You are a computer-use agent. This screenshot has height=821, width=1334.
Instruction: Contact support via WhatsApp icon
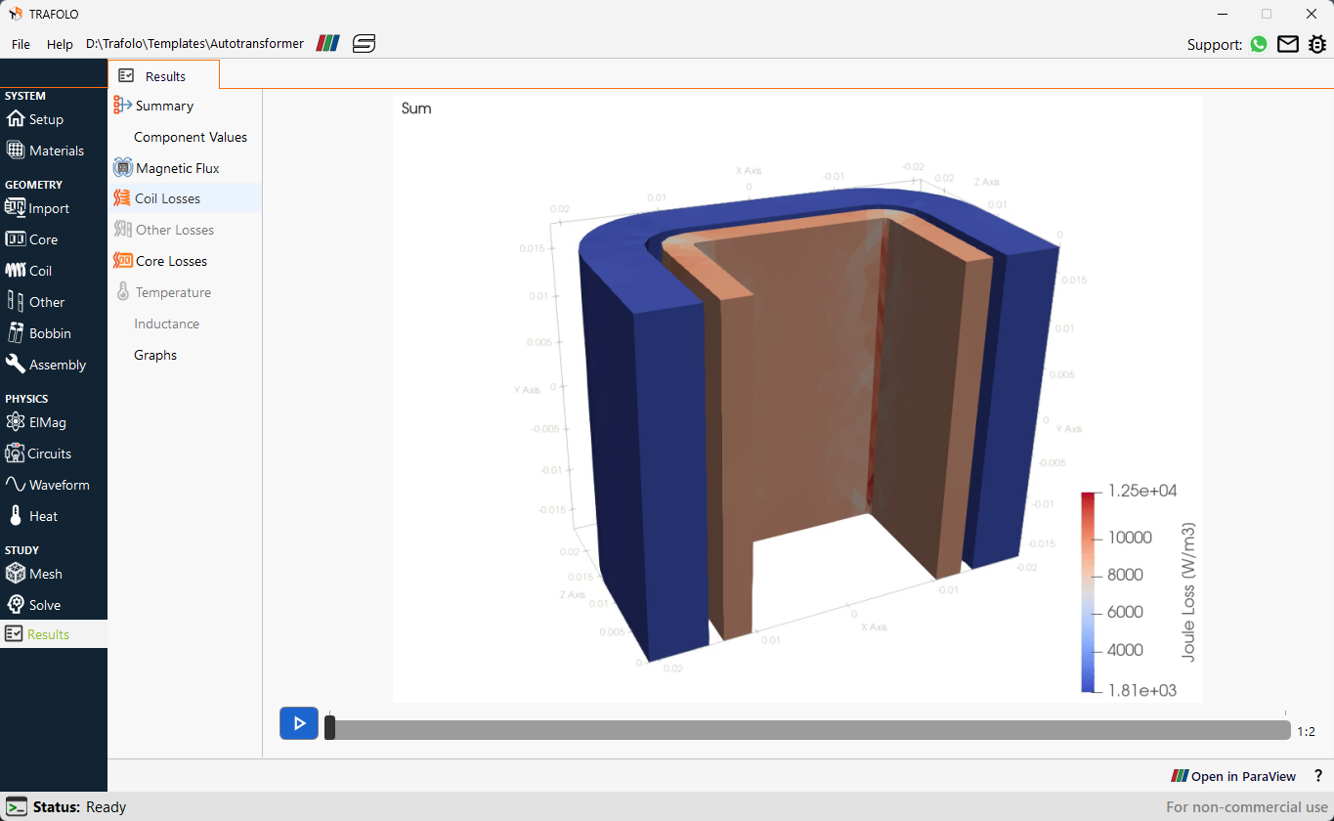1259,44
